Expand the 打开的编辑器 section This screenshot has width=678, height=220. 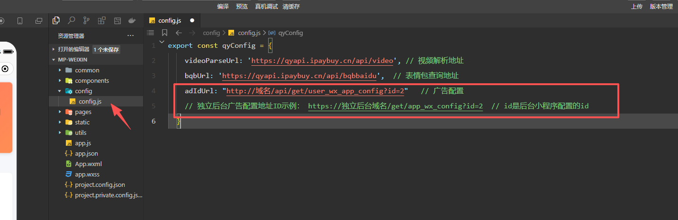click(x=73, y=49)
